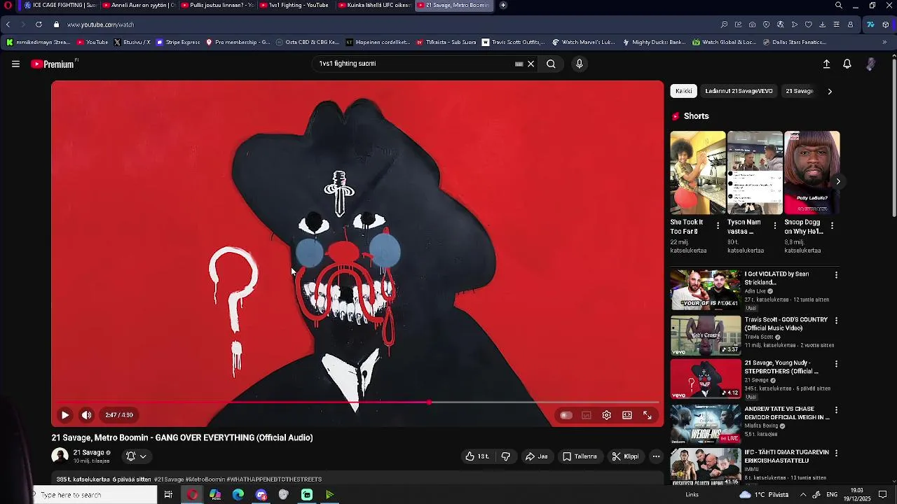Open options for Tyson Nam short
Screen dimensions: 897x504
(x=774, y=225)
